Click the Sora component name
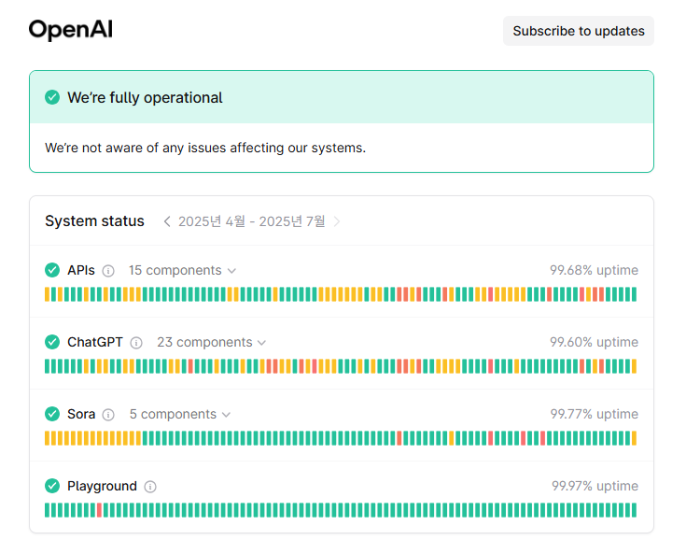This screenshot has width=686, height=554. pos(81,414)
